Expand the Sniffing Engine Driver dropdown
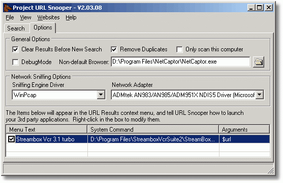The image size is (283, 183). (x=101, y=95)
